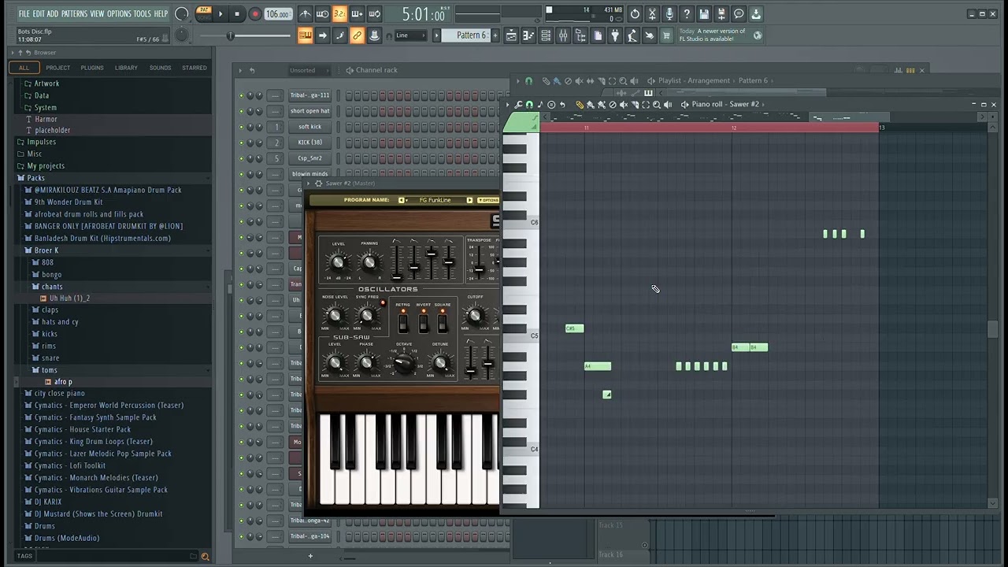
Task: Click the 'afro p' sample file
Action: point(63,382)
